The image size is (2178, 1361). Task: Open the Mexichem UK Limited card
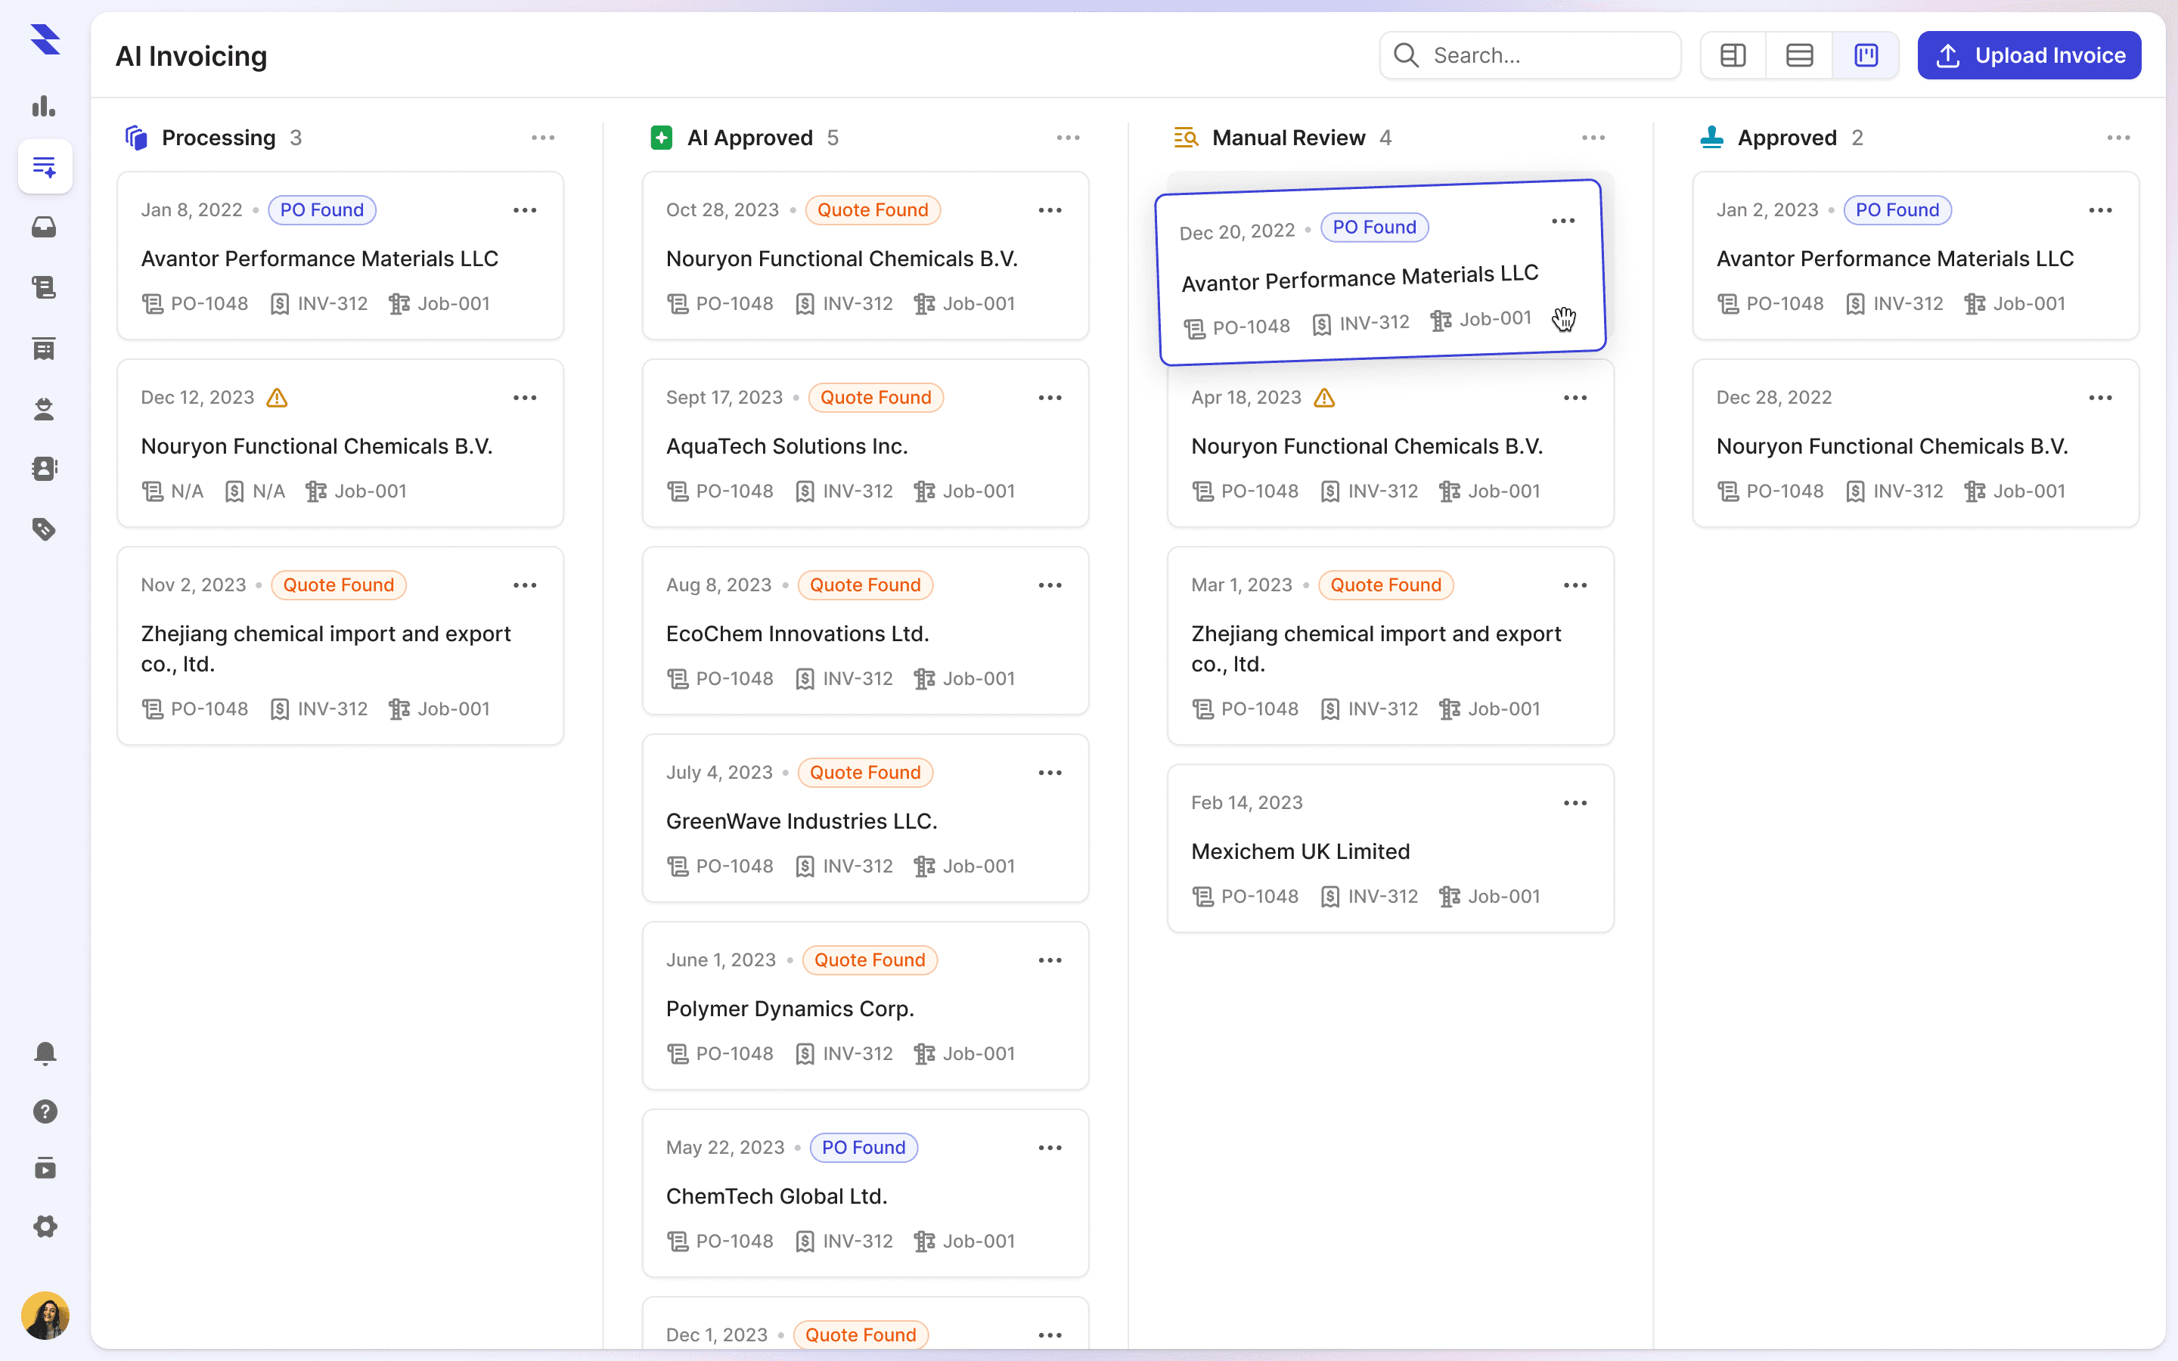click(x=1391, y=849)
